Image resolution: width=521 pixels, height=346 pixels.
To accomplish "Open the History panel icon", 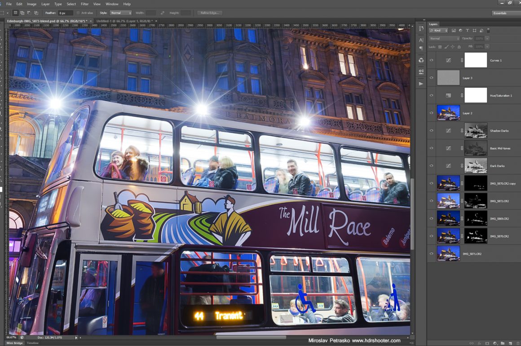I will click(421, 28).
